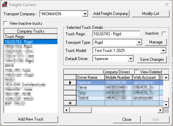Image resolution: width=173 pixels, height=126 pixels.
Task: Select truck 1GUG743 - Rigid in list
Action: (x=31, y=42)
